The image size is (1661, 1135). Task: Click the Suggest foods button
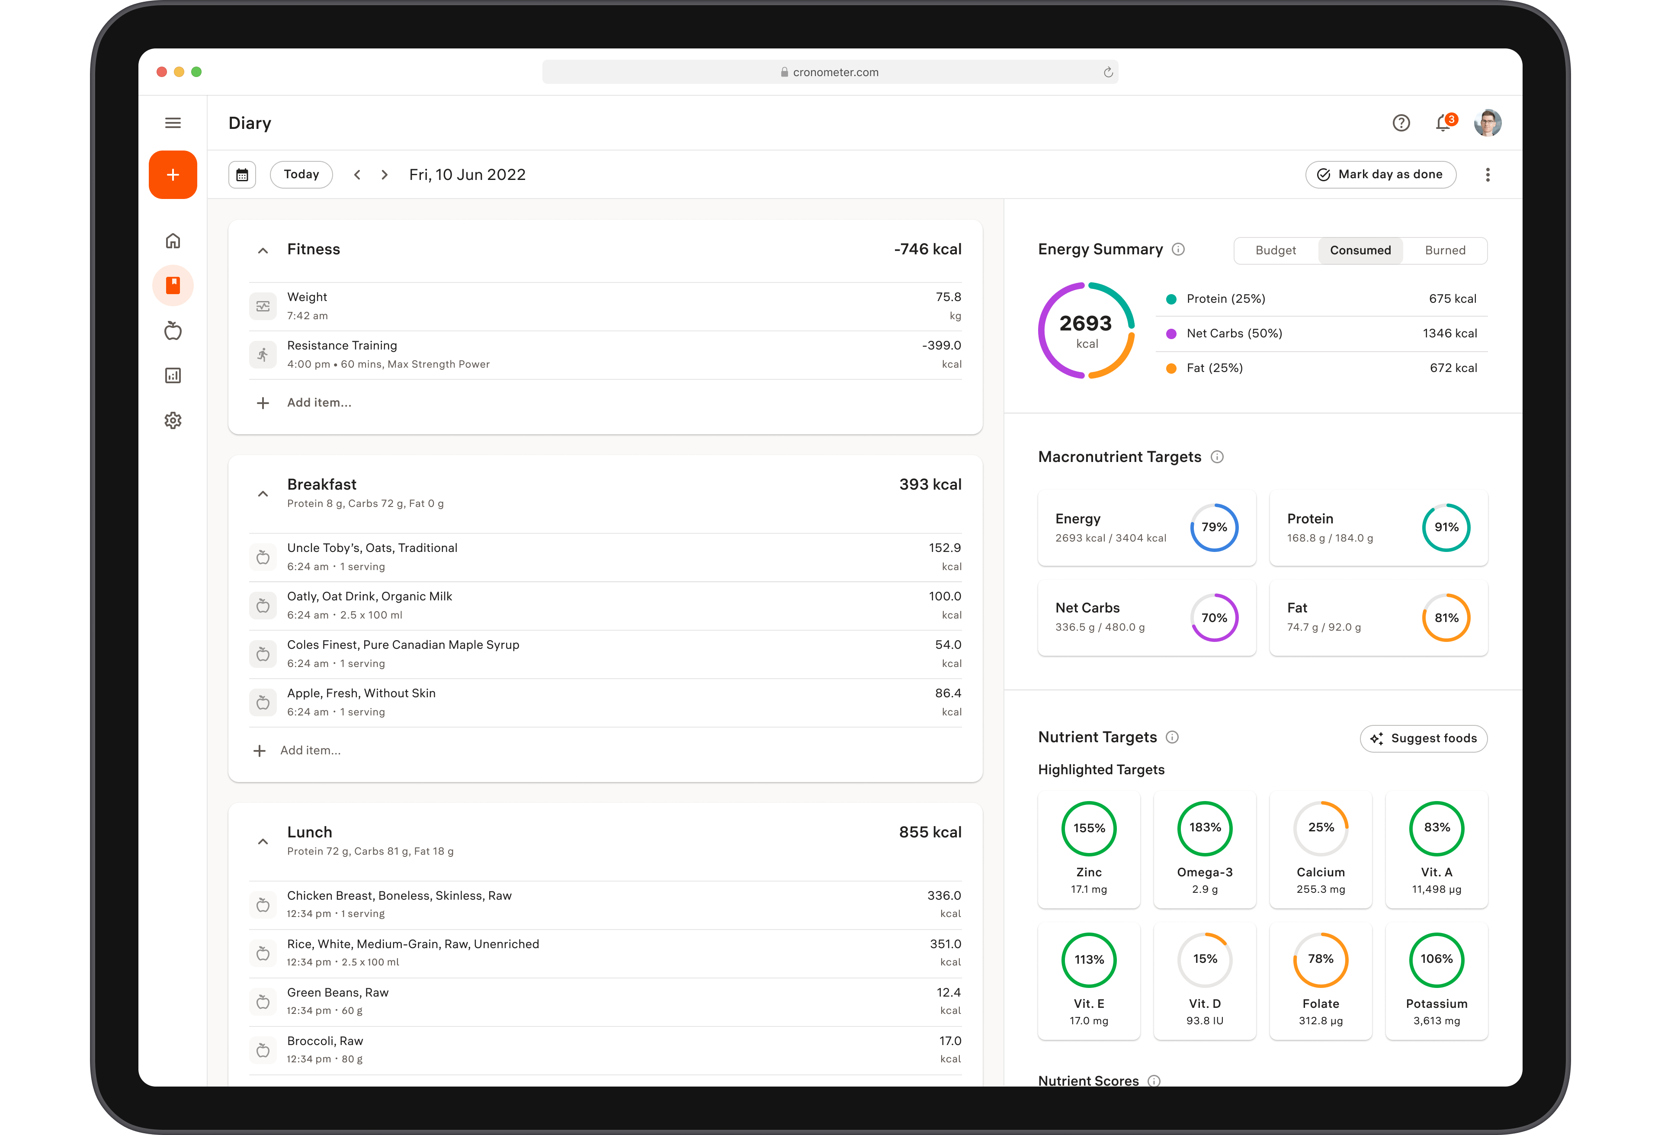pyautogui.click(x=1423, y=738)
